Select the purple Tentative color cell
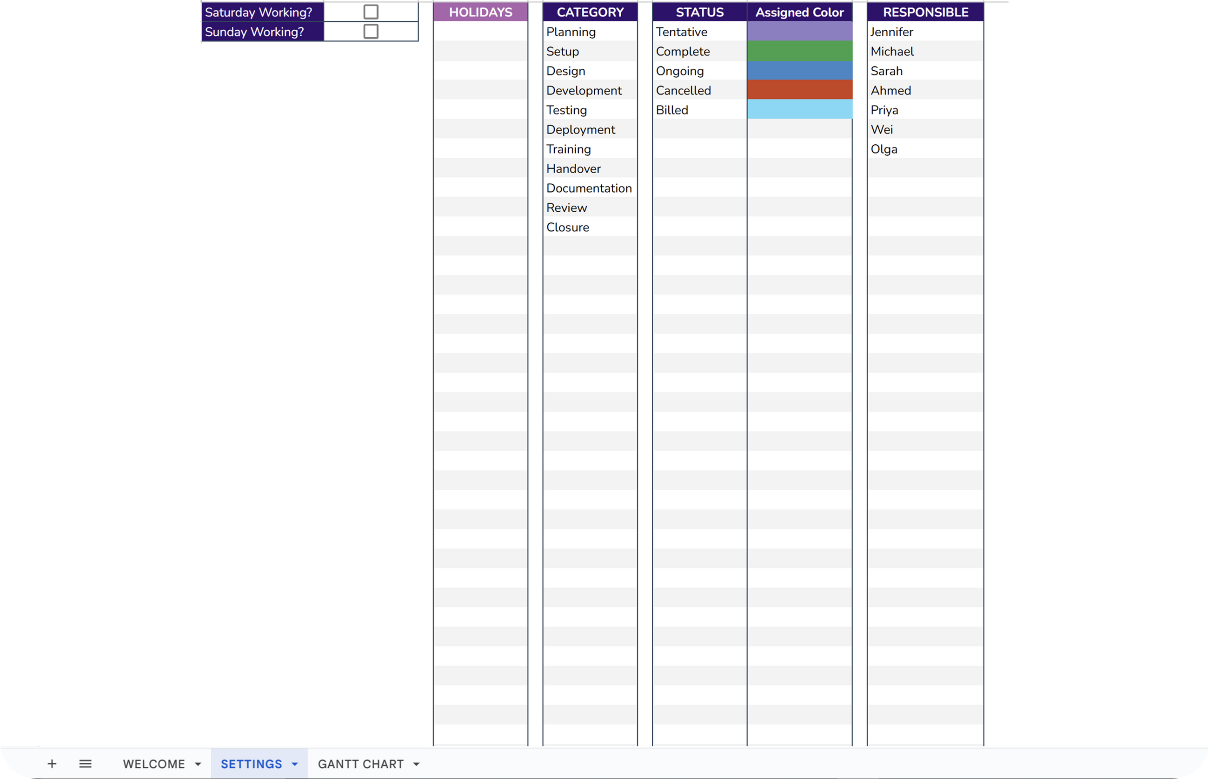Viewport: 1209px width, 779px height. [x=799, y=31]
